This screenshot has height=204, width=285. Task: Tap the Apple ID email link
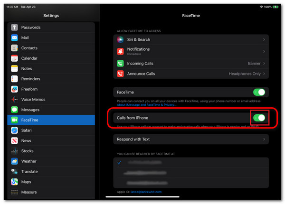click(x=146, y=192)
